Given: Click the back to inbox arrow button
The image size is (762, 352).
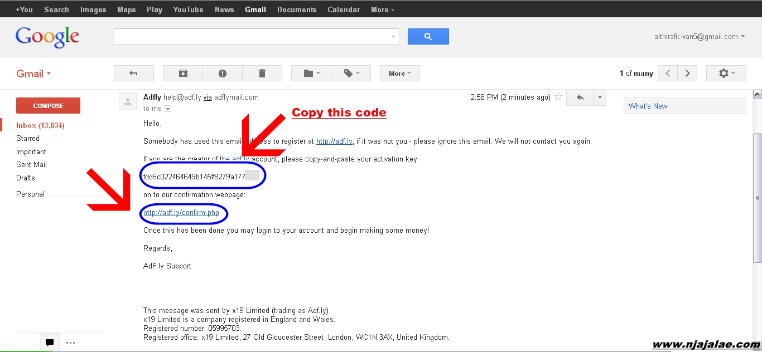Looking at the screenshot, I should [133, 74].
